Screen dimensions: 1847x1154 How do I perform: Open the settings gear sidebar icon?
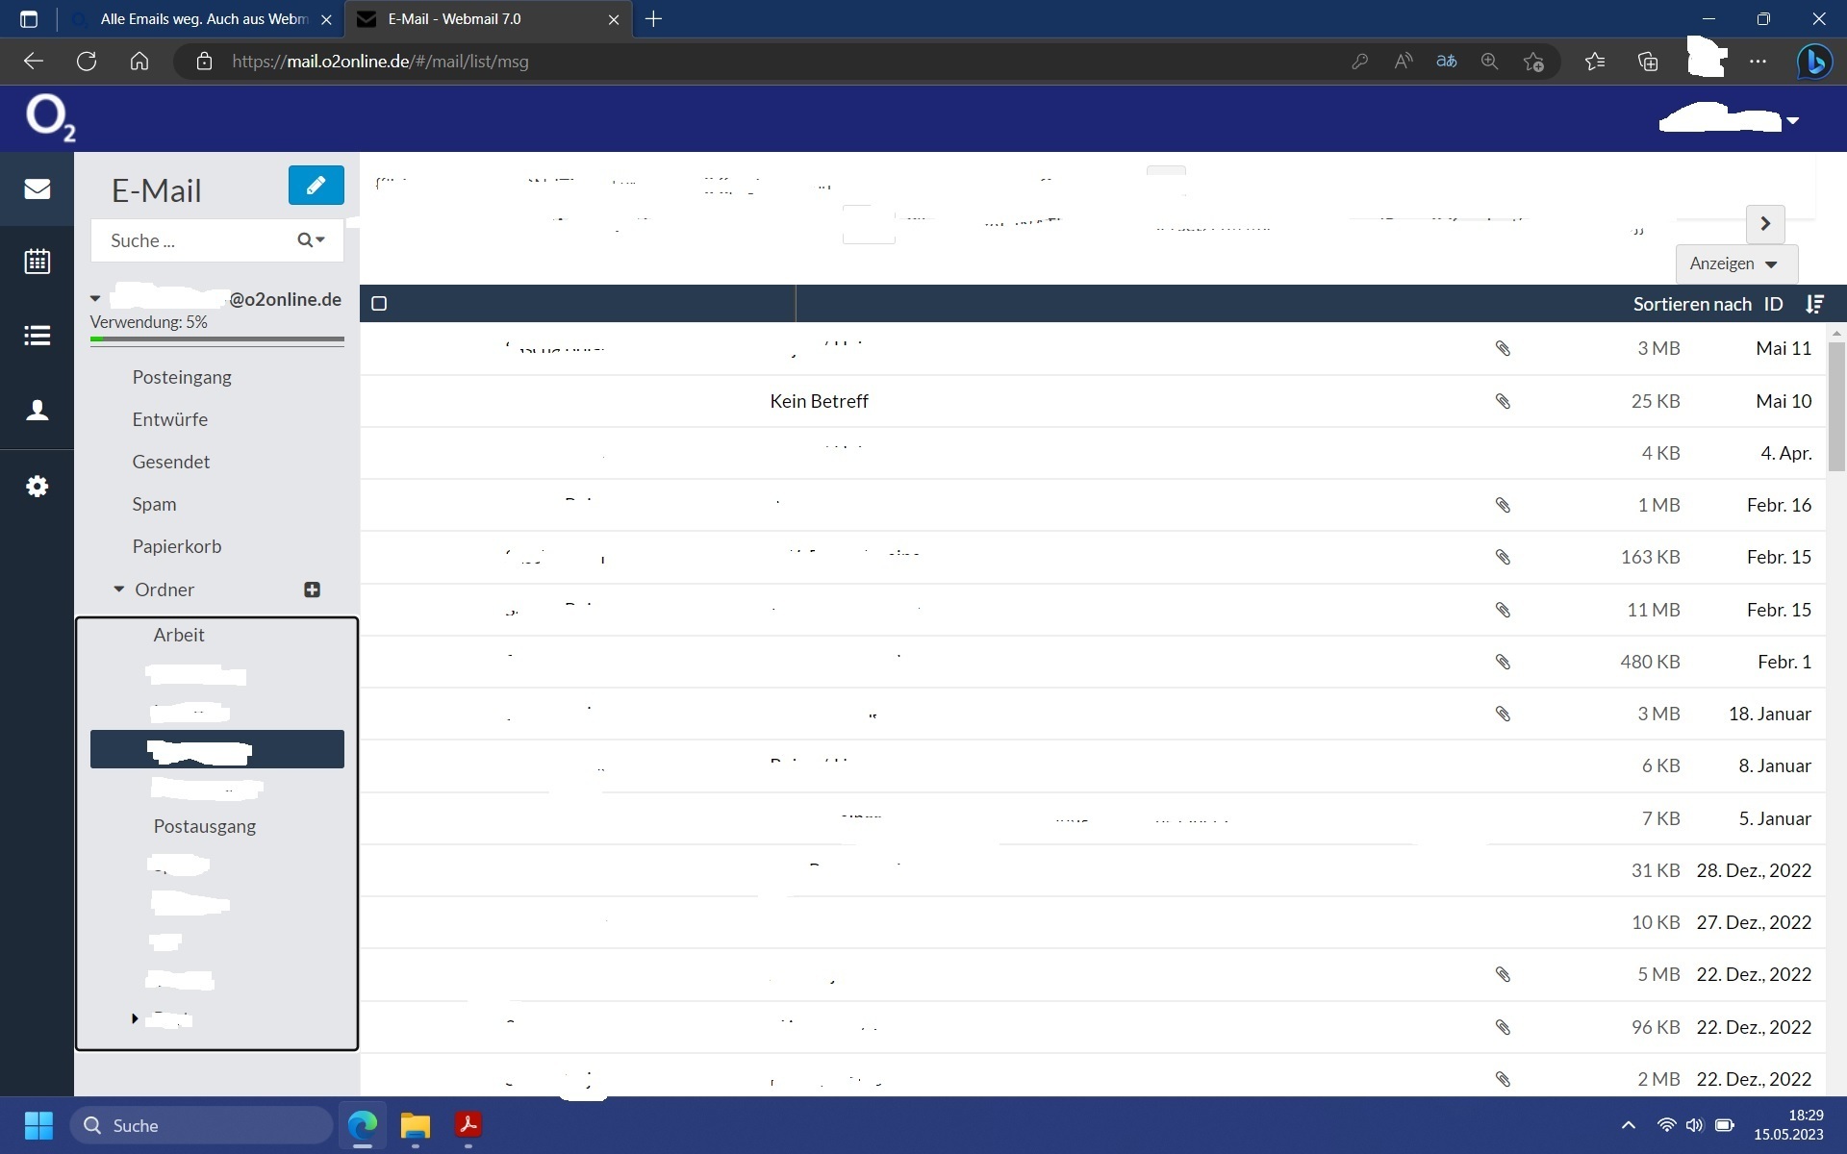(x=37, y=487)
